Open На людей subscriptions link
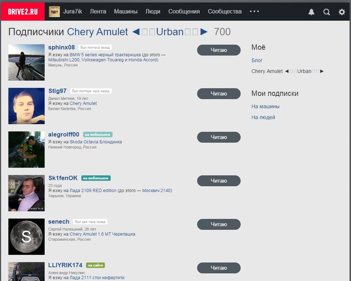 [x=263, y=117]
